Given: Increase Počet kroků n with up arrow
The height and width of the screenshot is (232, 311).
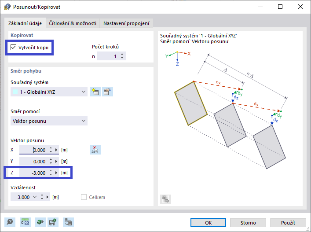Looking at the screenshot, I should click(x=122, y=54).
